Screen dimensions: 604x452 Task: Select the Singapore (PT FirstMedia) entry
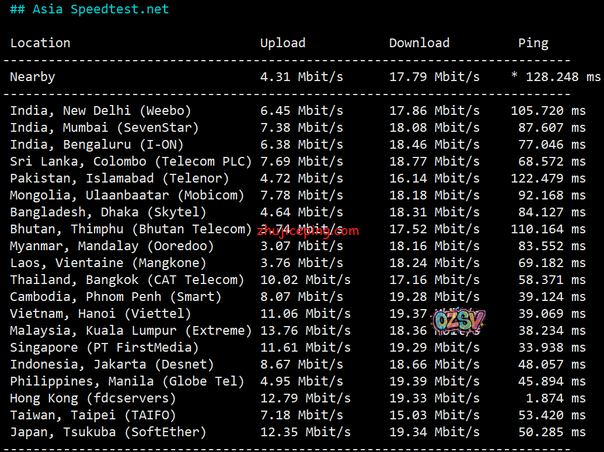pyautogui.click(x=104, y=348)
